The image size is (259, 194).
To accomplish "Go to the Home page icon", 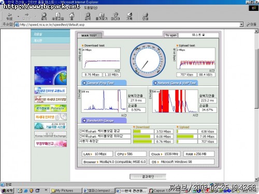I will [72, 16].
